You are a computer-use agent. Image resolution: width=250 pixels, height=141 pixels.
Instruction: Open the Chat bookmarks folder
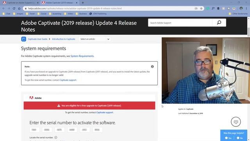click(7, 14)
